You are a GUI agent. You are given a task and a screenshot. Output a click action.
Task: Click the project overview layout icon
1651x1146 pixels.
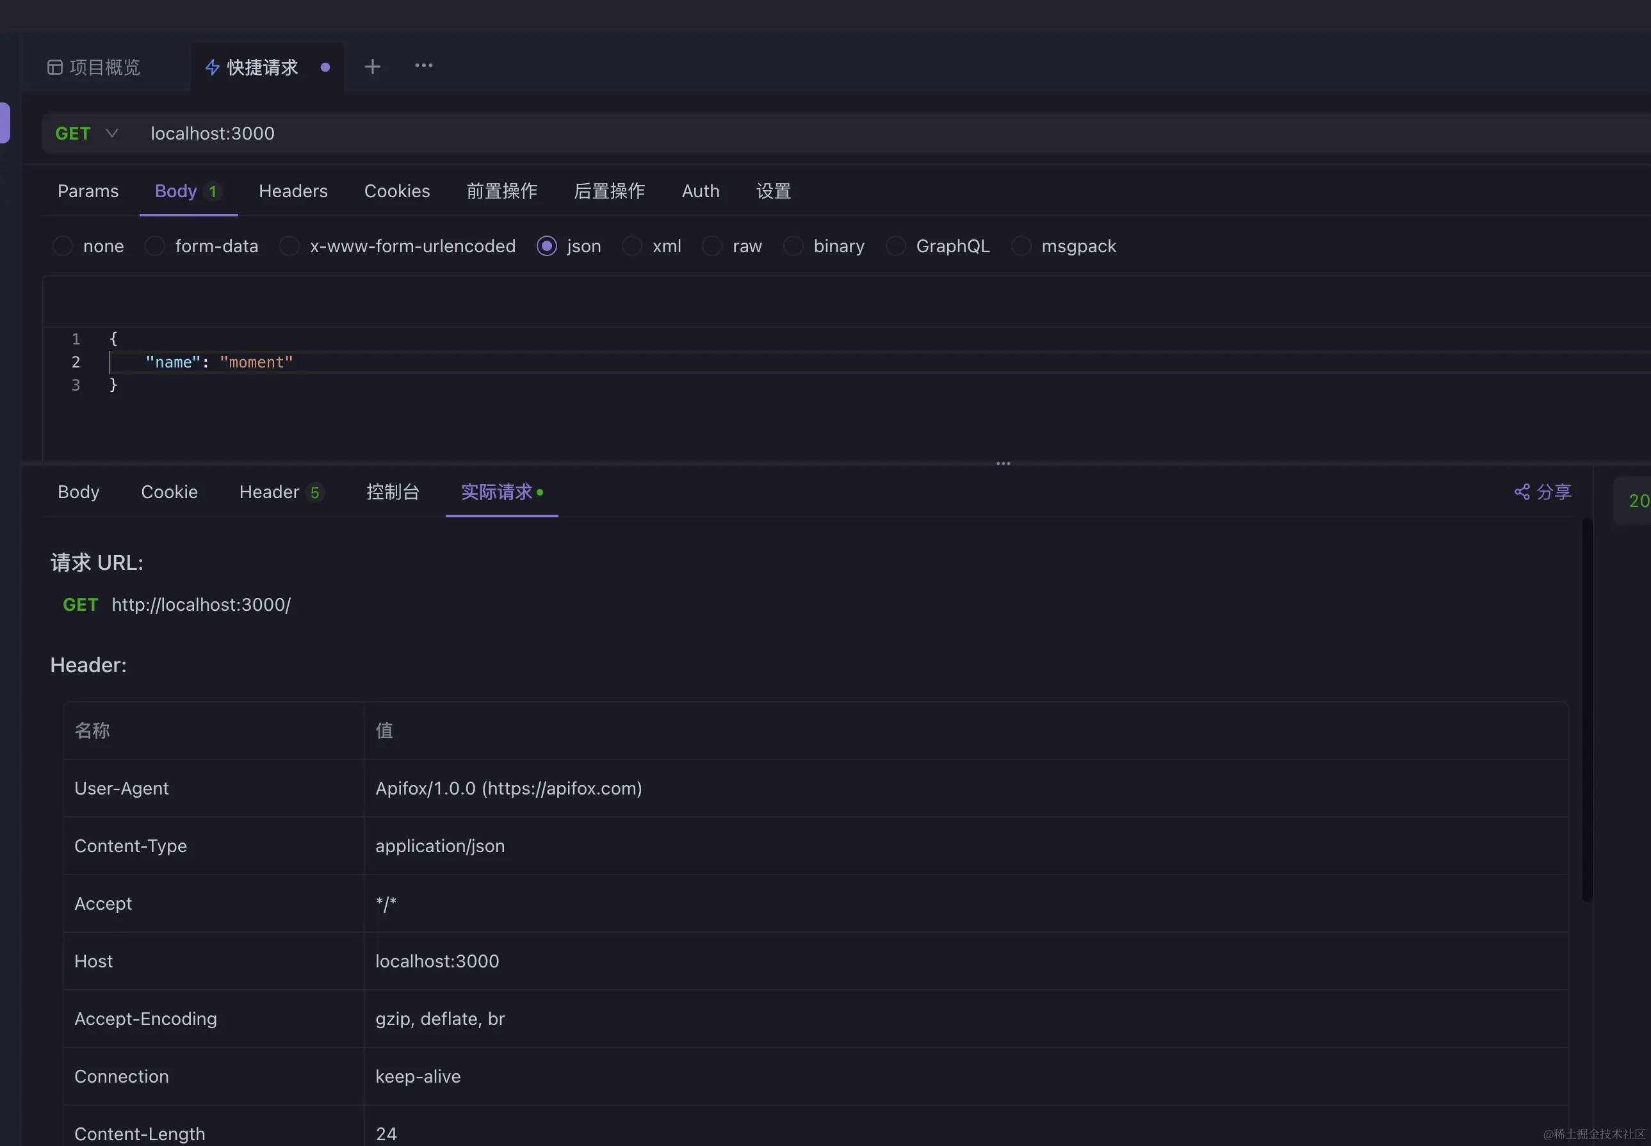pos(54,67)
